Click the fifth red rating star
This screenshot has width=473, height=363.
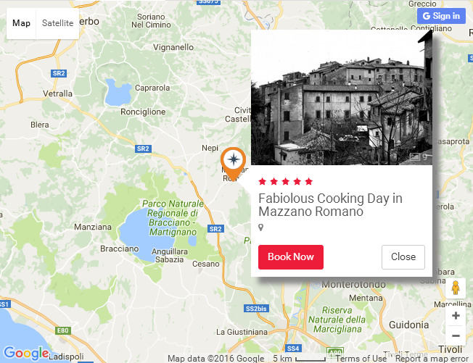point(308,181)
